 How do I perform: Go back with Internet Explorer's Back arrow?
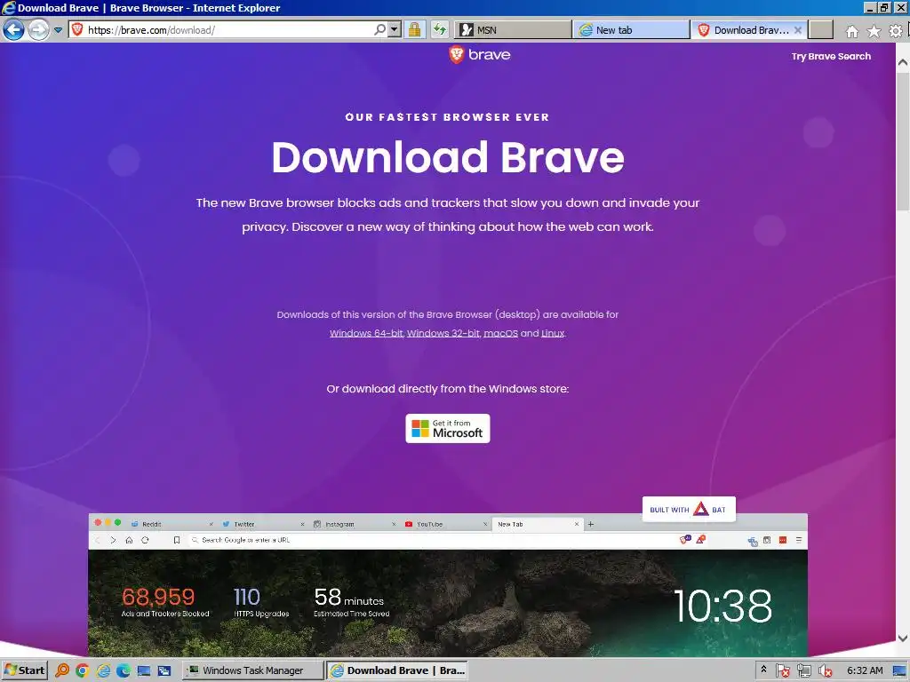pyautogui.click(x=13, y=29)
